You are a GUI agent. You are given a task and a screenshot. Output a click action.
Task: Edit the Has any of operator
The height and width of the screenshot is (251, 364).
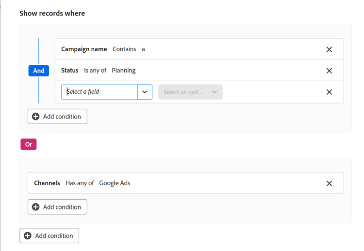click(80, 183)
